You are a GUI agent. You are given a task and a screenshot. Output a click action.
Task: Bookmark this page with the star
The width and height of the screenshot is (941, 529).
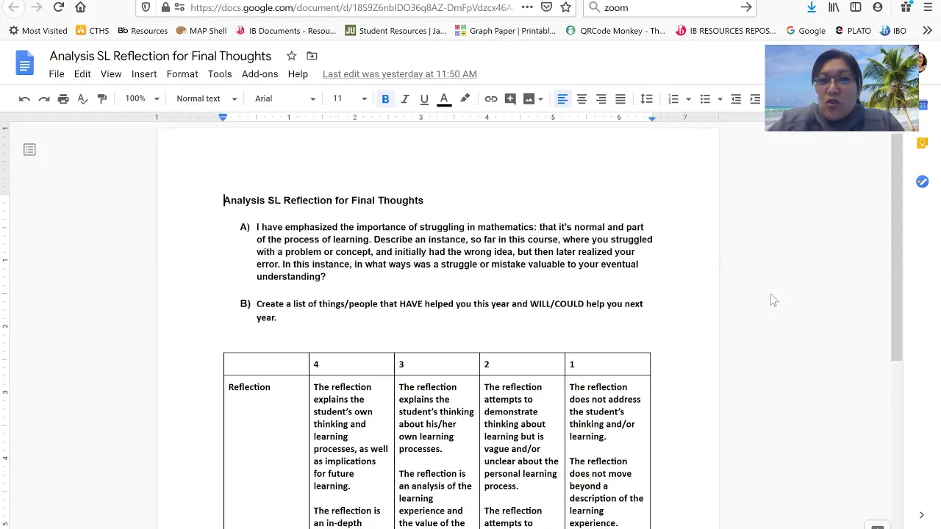565,7
